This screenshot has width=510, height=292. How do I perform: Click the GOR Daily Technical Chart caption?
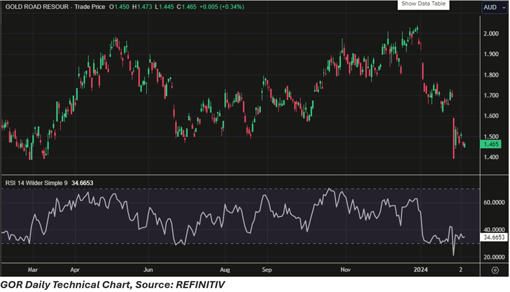click(x=112, y=285)
